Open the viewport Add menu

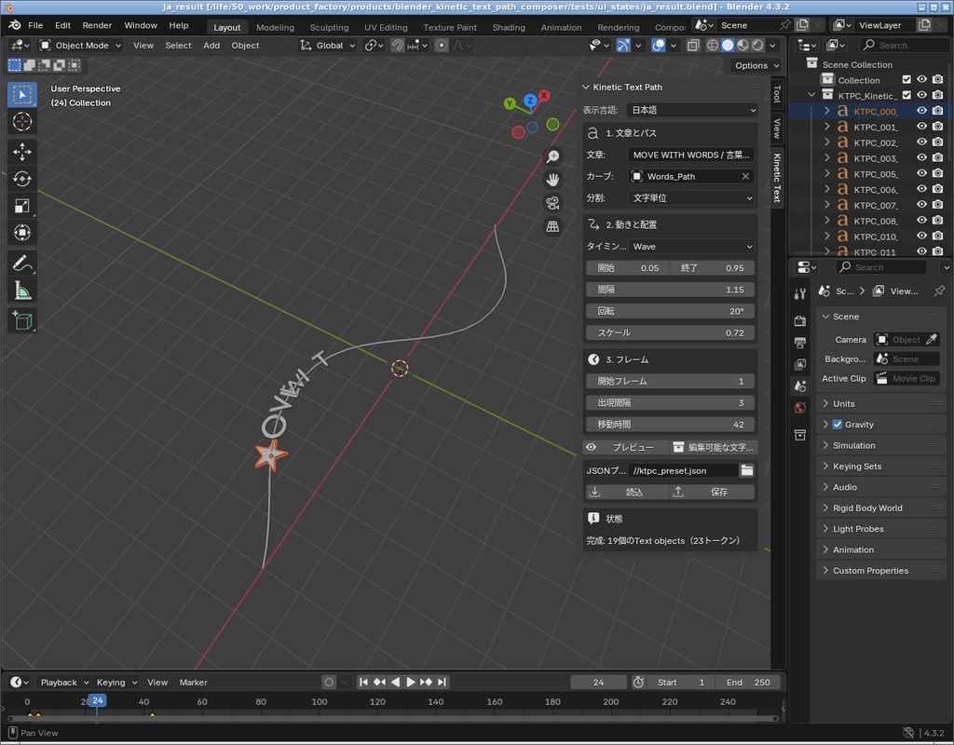(211, 45)
